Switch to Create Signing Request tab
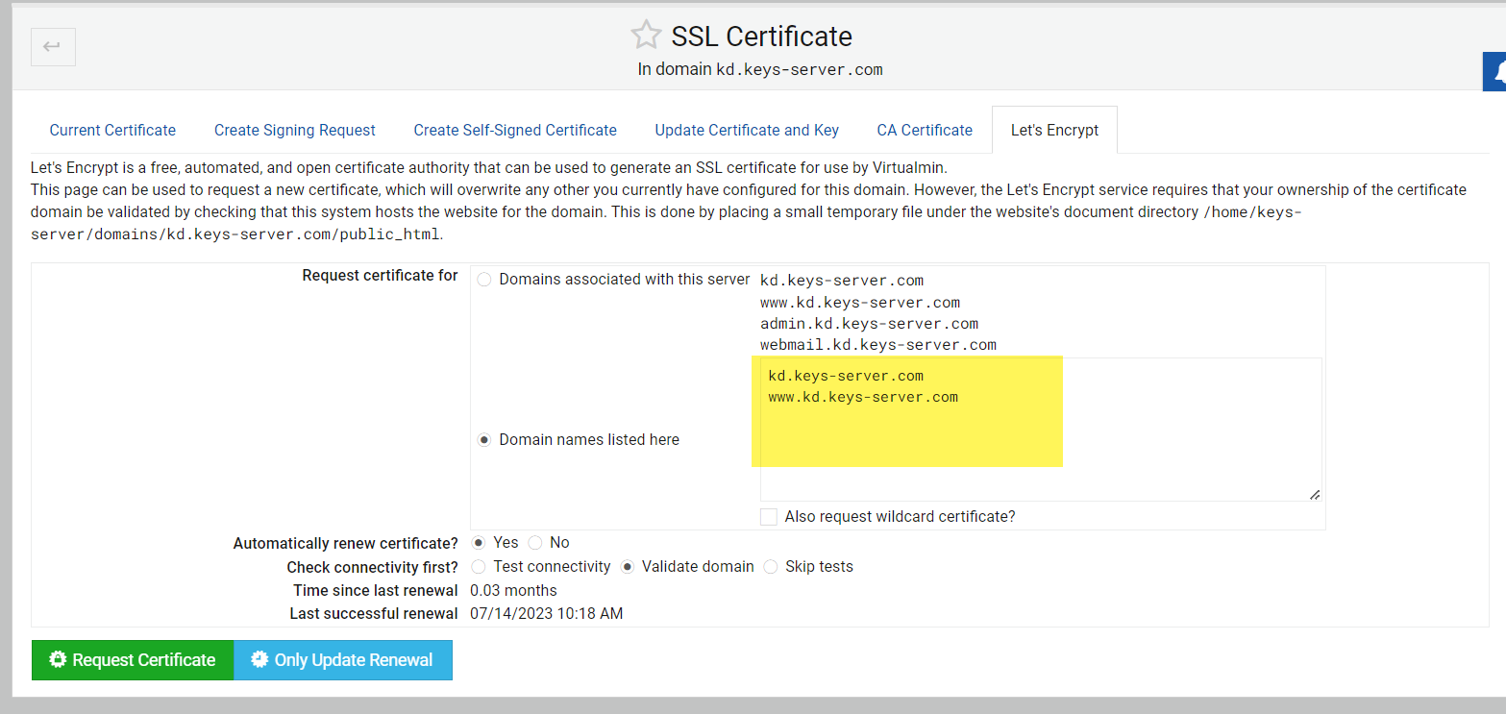The height and width of the screenshot is (714, 1506). 295,130
